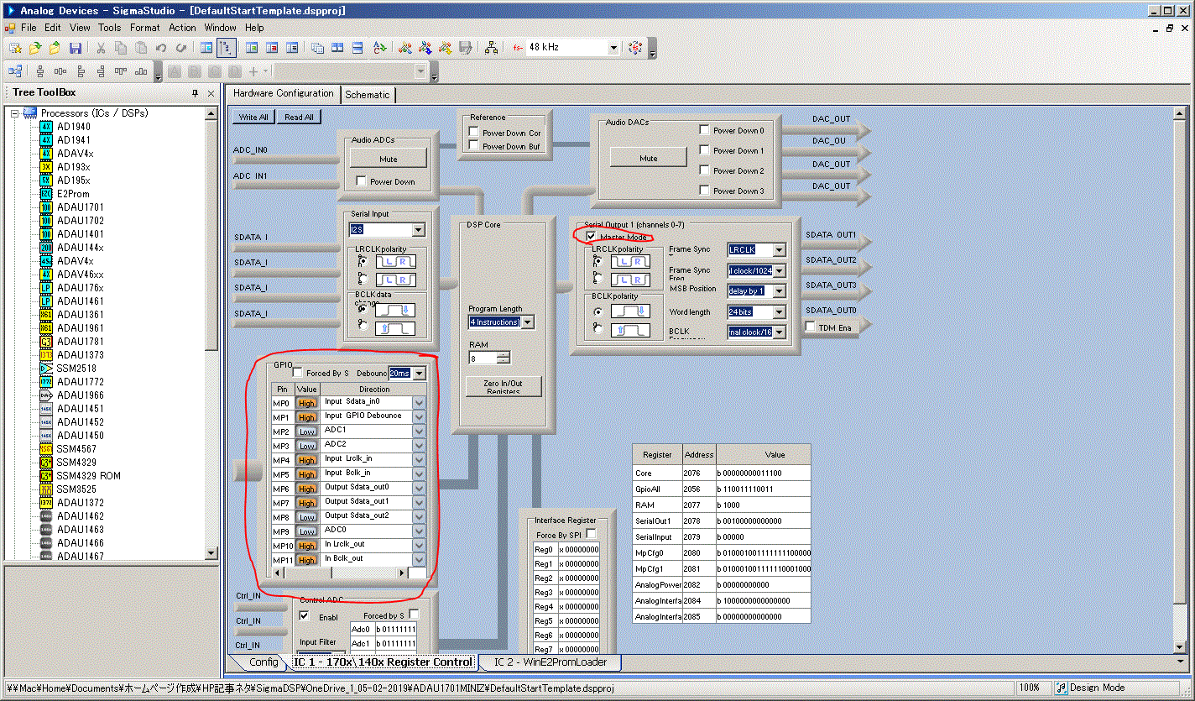Image resolution: width=1195 pixels, height=701 pixels.
Task: Switch to the Schematic tab
Action: 367,95
